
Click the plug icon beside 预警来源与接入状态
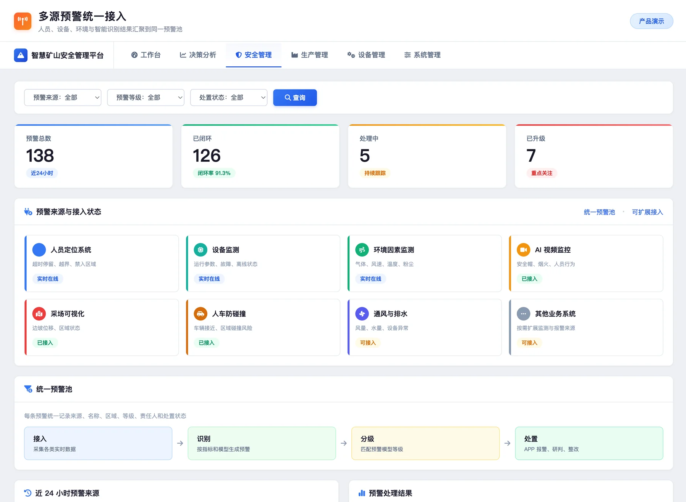28,212
